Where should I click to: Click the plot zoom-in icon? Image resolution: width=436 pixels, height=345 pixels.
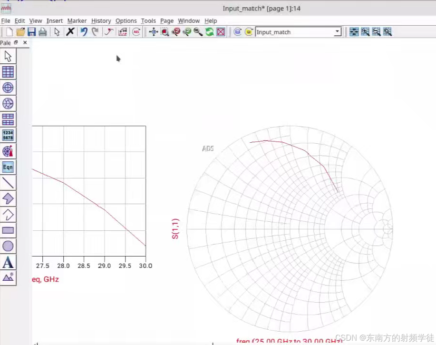(365, 32)
